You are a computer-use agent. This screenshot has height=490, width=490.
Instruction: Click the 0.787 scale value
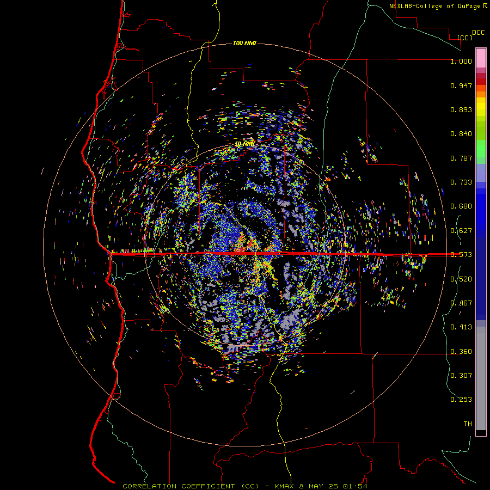(461, 158)
